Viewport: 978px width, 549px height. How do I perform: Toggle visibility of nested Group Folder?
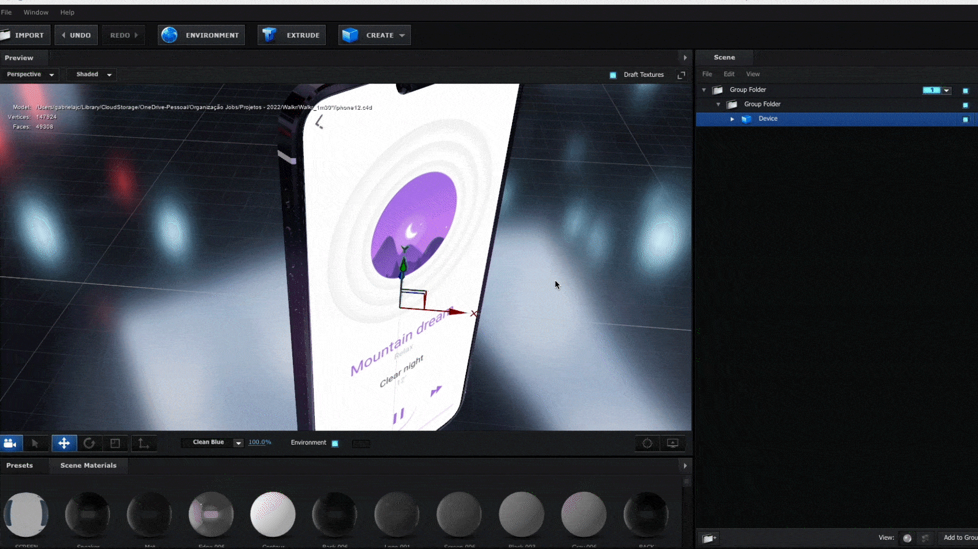[965, 105]
